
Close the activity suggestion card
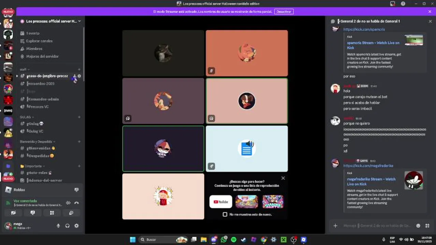pyautogui.click(x=283, y=178)
